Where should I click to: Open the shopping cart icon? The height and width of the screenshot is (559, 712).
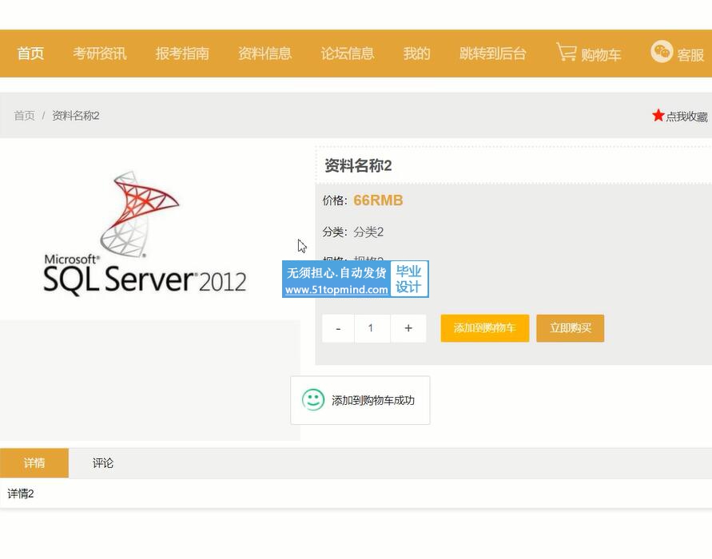point(567,52)
